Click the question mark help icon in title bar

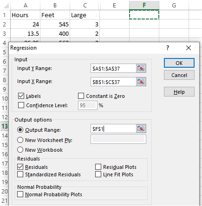pyautogui.click(x=168, y=48)
